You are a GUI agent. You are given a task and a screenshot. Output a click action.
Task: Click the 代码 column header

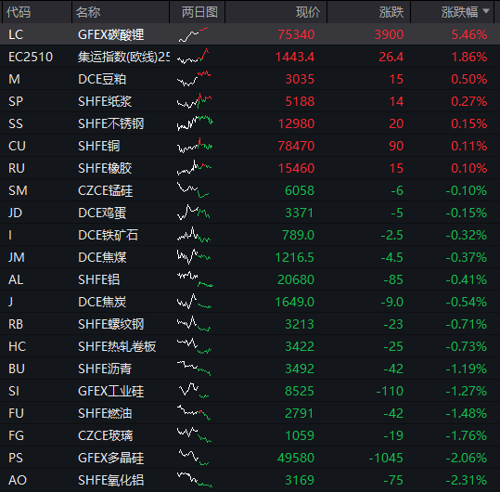(19, 12)
